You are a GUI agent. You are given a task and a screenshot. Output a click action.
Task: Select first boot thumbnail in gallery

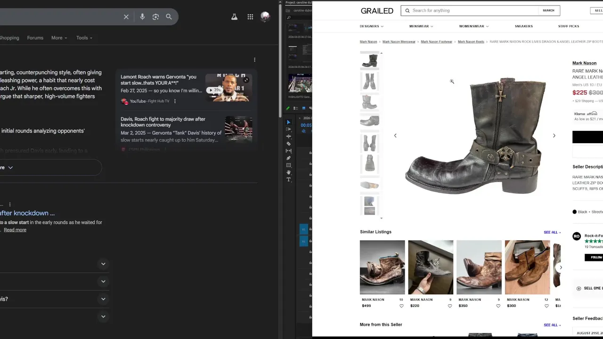coord(369,61)
